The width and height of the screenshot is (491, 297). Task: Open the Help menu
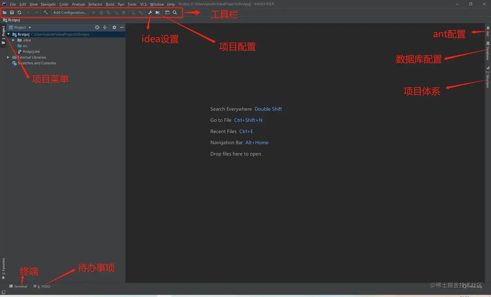point(171,4)
